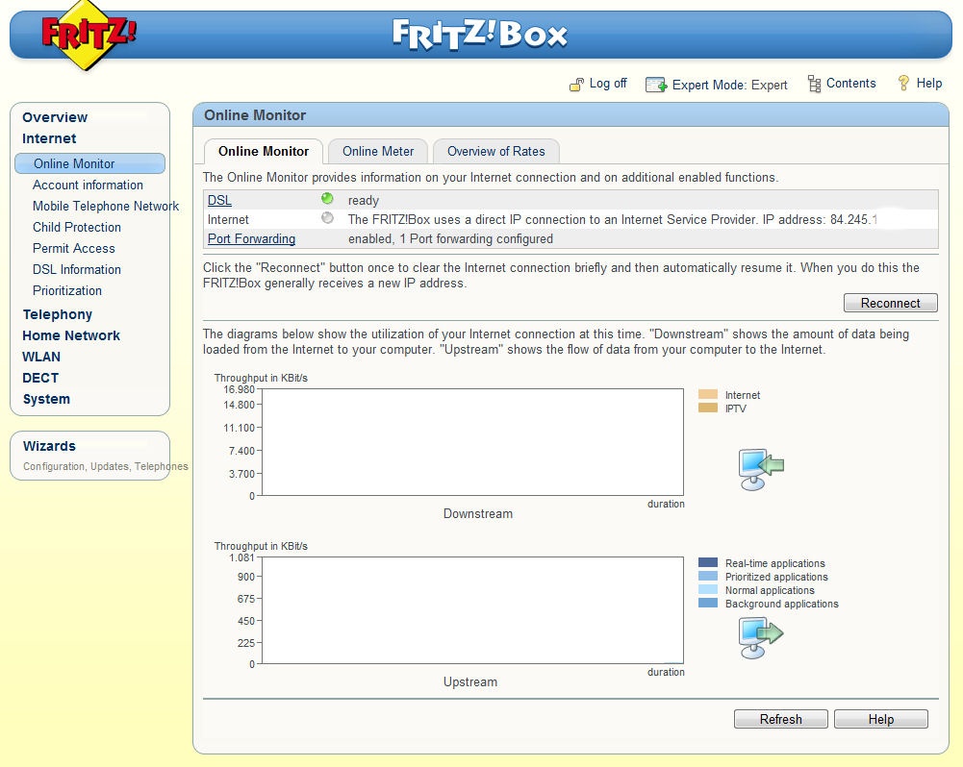Screen dimensions: 963x767
Task: Select Online Monitor in the sidebar
Action: (x=89, y=163)
